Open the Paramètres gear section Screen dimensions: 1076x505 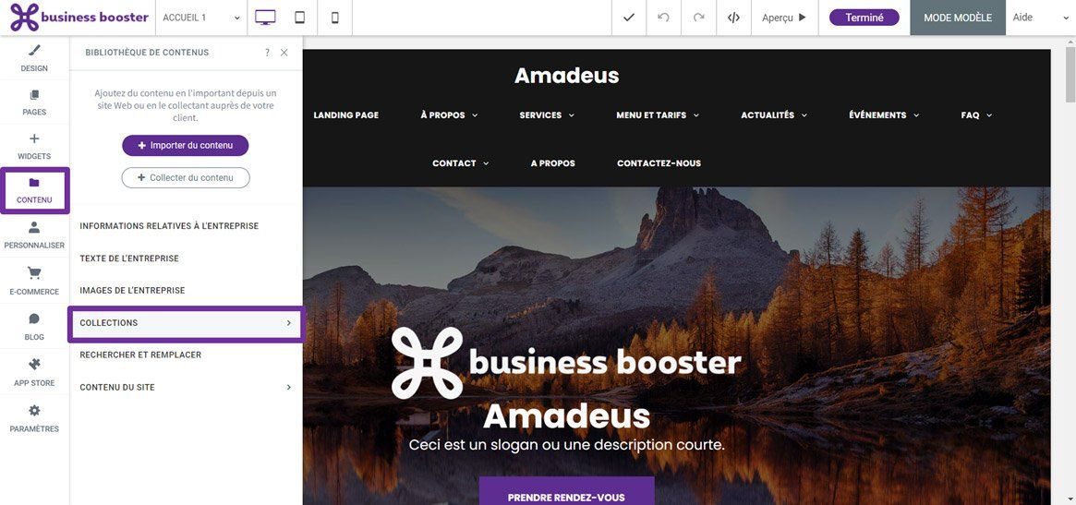point(34,418)
